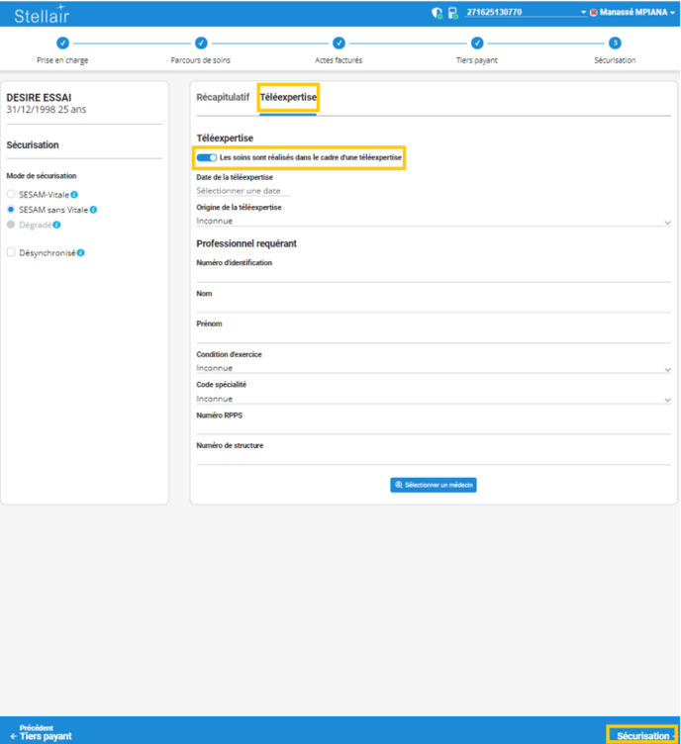Click the card reader status icon
Image resolution: width=681 pixels, height=744 pixels.
tap(452, 13)
